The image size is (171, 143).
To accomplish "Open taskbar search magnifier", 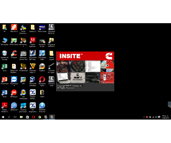I will [9, 117].
